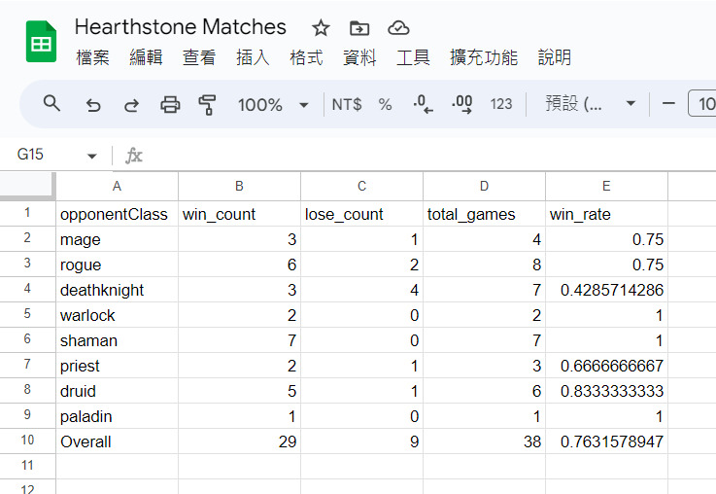Click the 0.7631578947 overall rate cell

click(606, 441)
